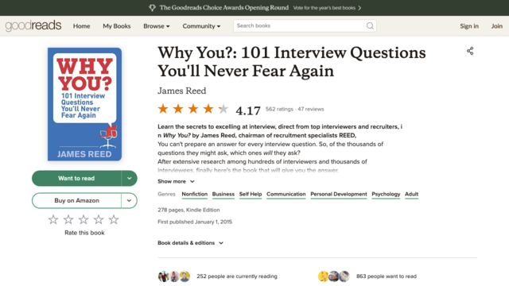The width and height of the screenshot is (509, 286).
Task: Open the Self Help genre
Action: point(251,194)
